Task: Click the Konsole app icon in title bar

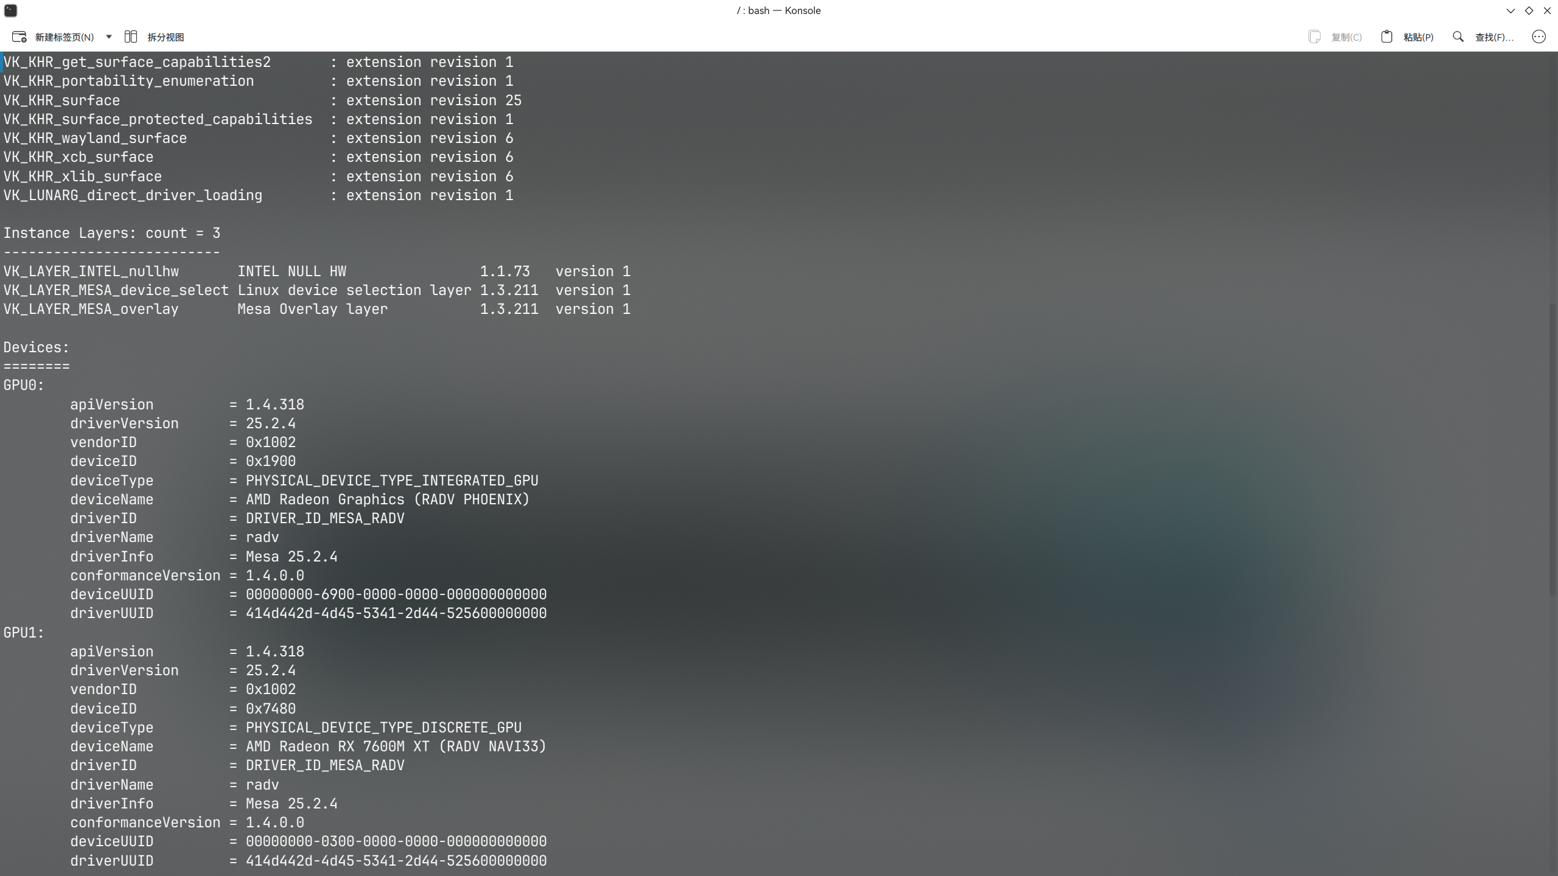Action: click(10, 10)
